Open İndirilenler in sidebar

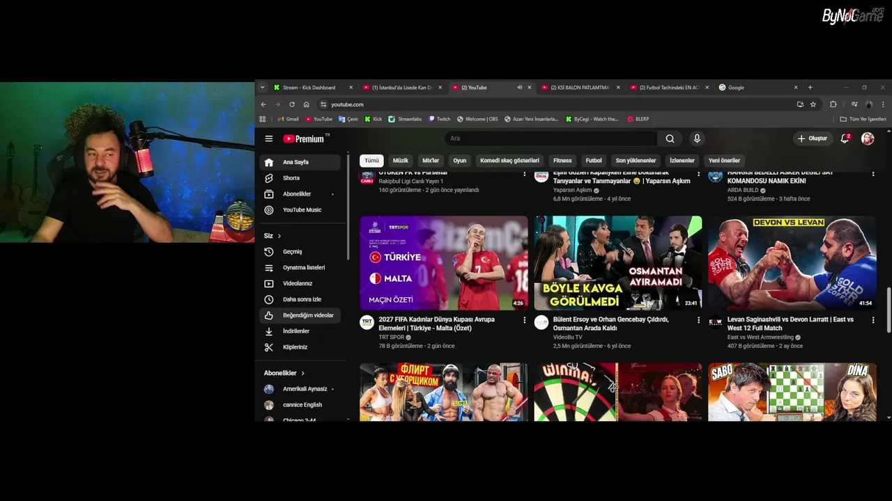(300, 331)
